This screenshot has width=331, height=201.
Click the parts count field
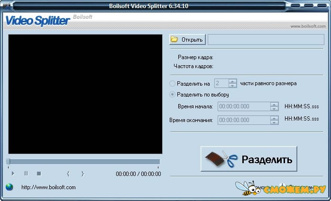pyautogui.click(x=221, y=83)
